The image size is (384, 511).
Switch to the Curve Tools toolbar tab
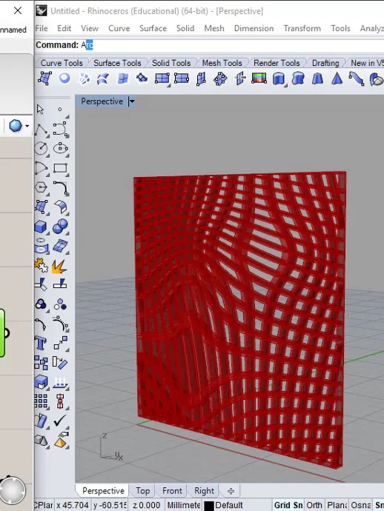click(62, 63)
